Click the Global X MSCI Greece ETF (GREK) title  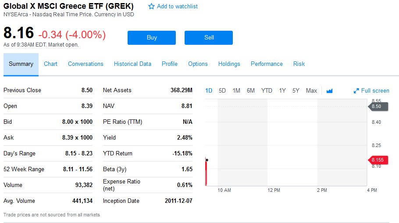tap(68, 6)
